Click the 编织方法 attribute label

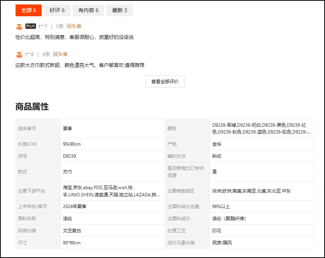click(177, 156)
